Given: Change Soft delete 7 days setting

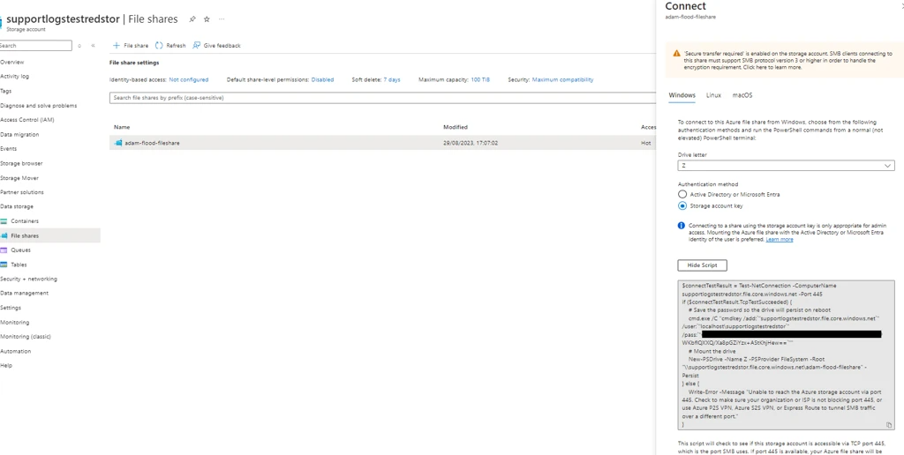Looking at the screenshot, I should click(x=391, y=80).
